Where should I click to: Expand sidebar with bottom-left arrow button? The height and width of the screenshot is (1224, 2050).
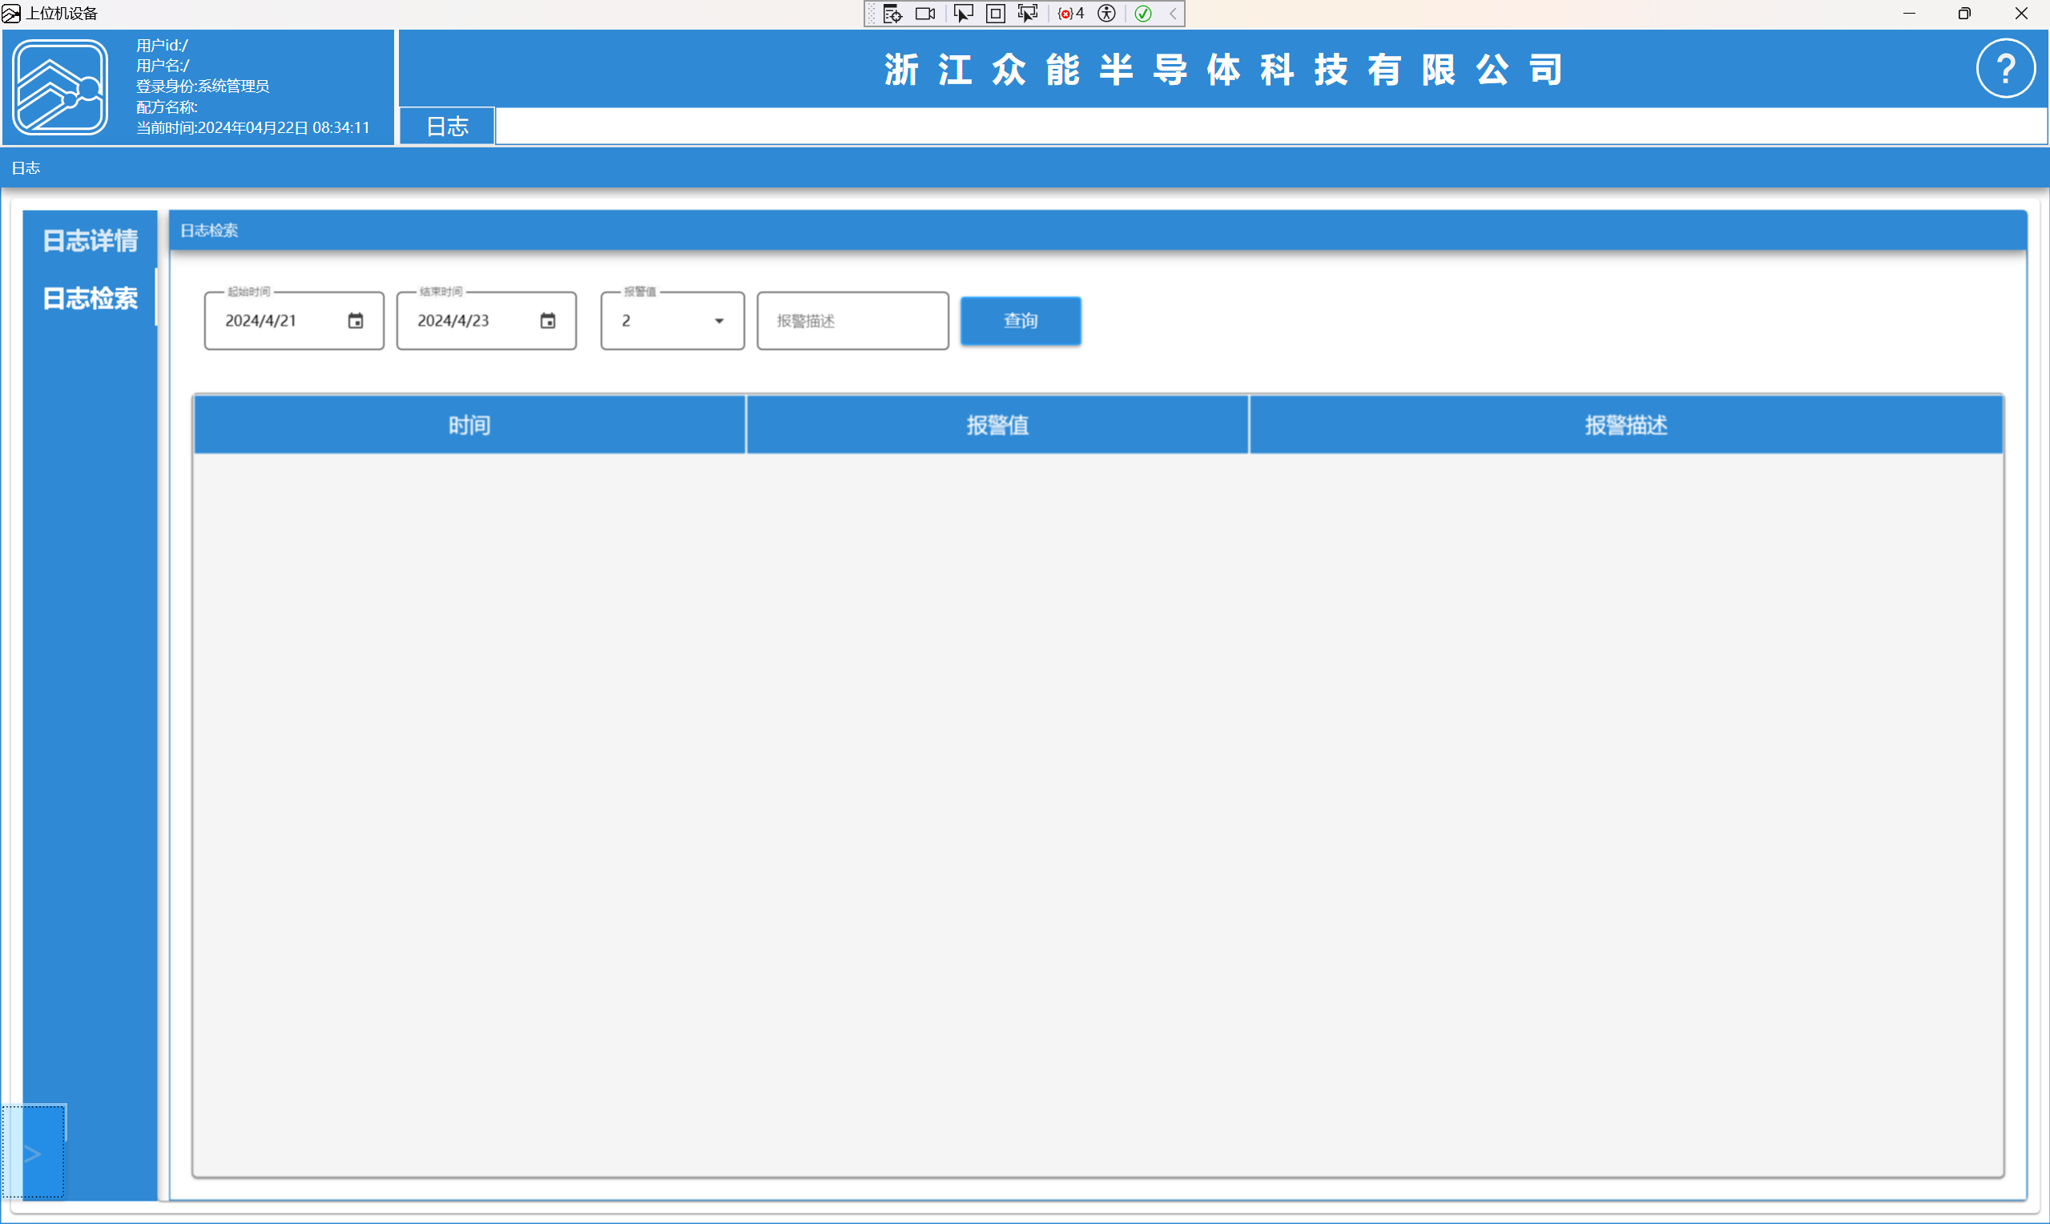point(33,1153)
